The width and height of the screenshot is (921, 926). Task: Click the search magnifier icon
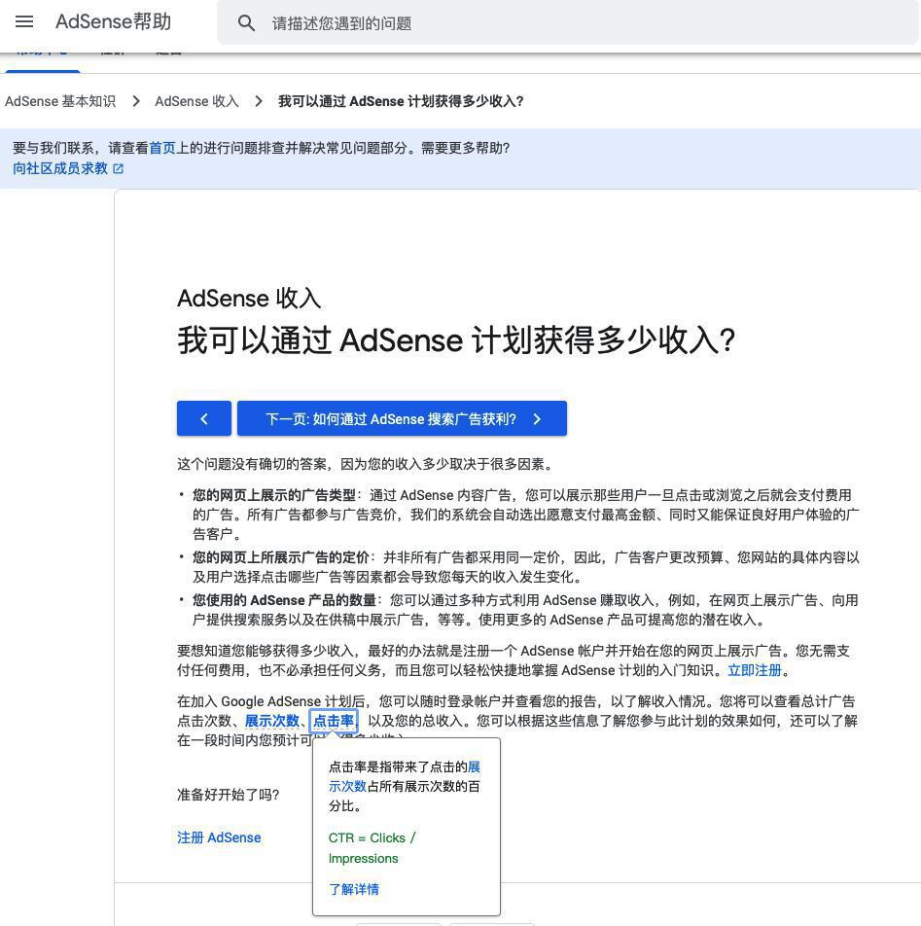tap(246, 23)
